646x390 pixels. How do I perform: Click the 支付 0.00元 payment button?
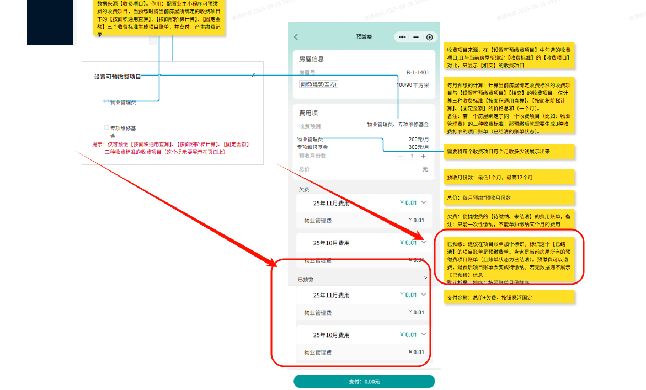364,381
